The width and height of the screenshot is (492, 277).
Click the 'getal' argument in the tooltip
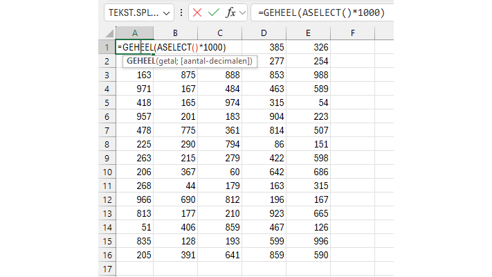pyautogui.click(x=168, y=61)
